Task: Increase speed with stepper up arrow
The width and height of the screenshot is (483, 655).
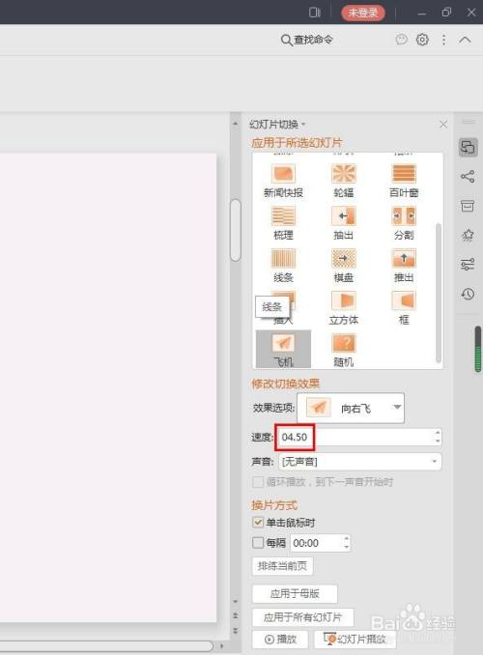Action: point(438,433)
